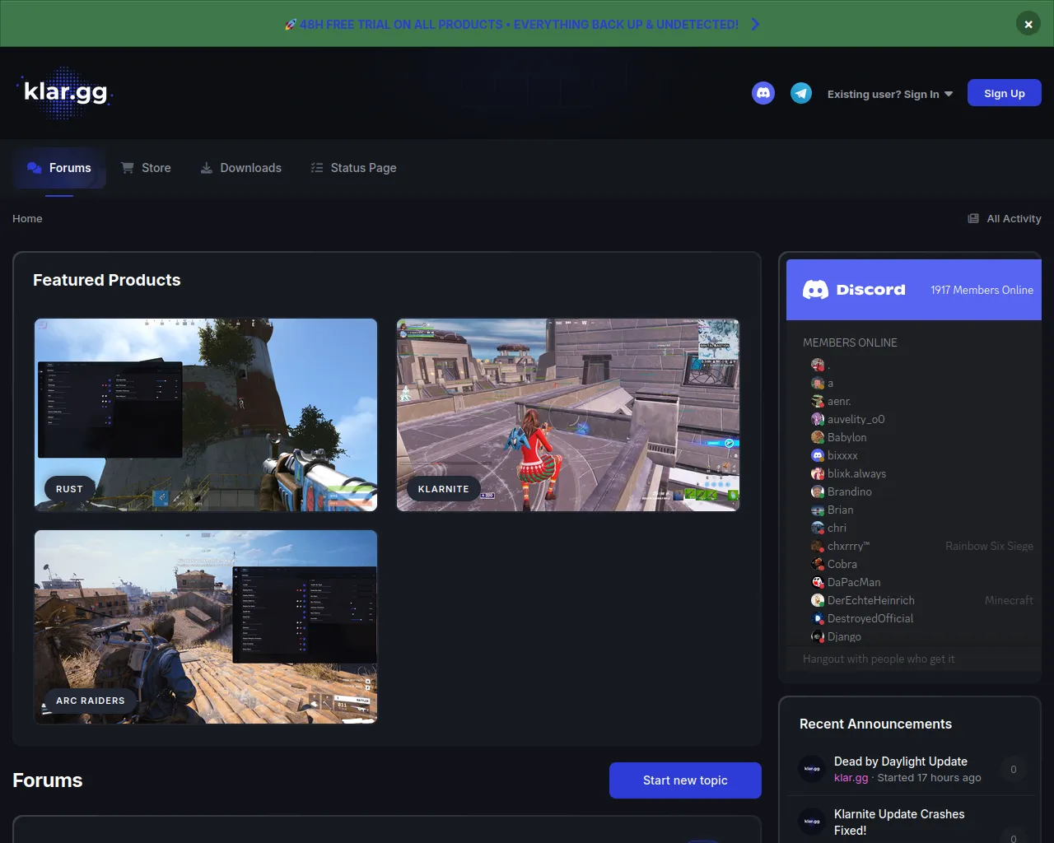Viewport: 1054px width, 843px height.
Task: Click the avatar next to aenr.
Action: pyautogui.click(x=818, y=401)
